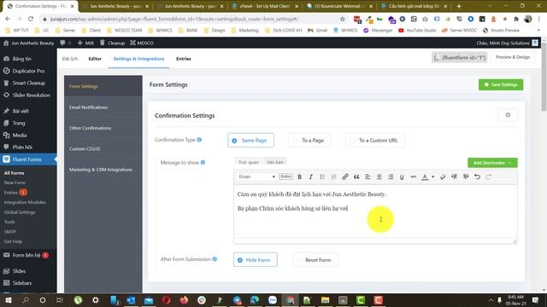Align message text right
Screen dimensions: 547x307
(x=391, y=177)
